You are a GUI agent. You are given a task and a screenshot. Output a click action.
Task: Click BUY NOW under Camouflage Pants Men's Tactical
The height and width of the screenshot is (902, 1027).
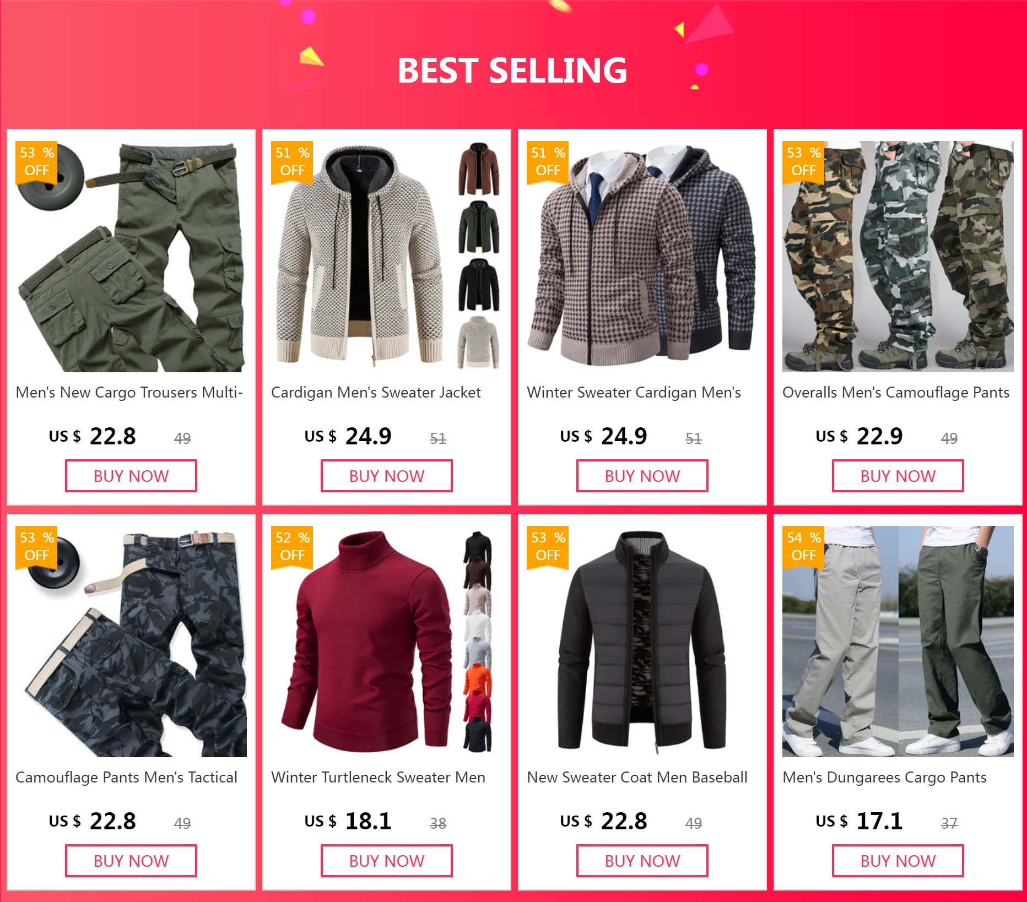point(131,861)
